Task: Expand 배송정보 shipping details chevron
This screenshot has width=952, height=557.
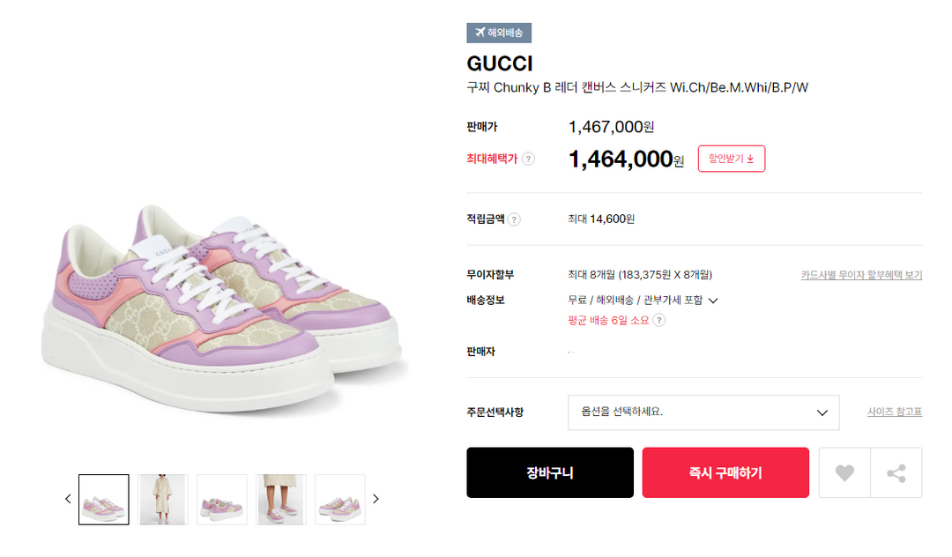Action: (x=713, y=301)
